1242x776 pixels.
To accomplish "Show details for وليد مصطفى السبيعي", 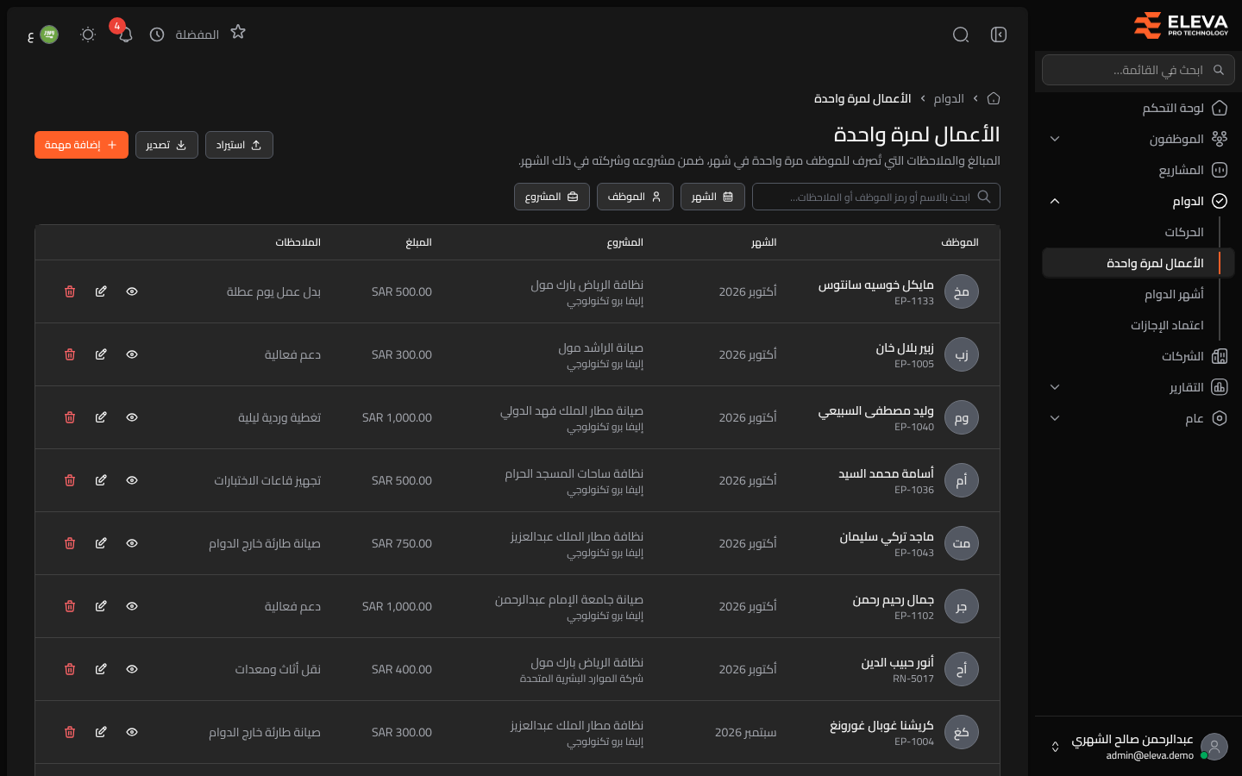I will click(x=132, y=417).
